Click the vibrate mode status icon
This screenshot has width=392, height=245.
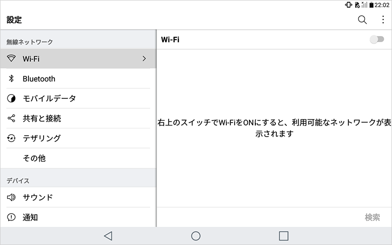point(348,5)
